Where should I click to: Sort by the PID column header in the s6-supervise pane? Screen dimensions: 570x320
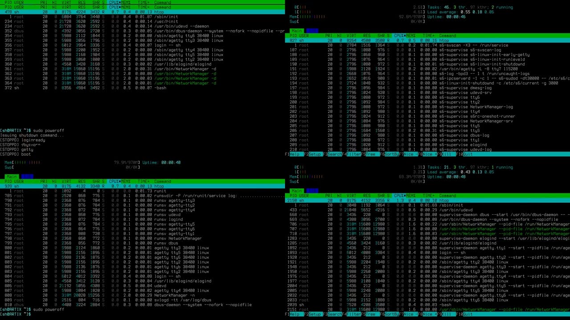[293, 36]
